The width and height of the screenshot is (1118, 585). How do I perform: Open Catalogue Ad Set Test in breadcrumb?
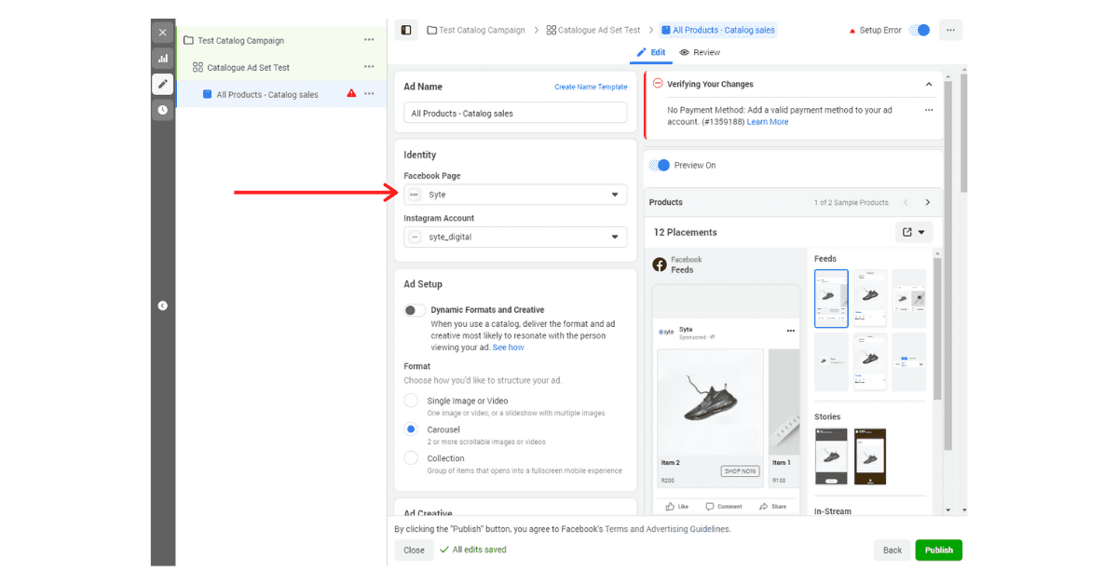[600, 30]
